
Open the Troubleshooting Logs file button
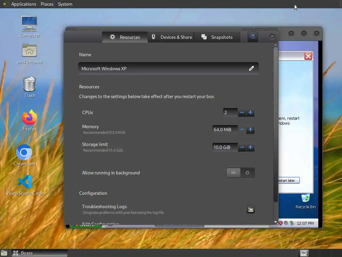[x=250, y=209]
